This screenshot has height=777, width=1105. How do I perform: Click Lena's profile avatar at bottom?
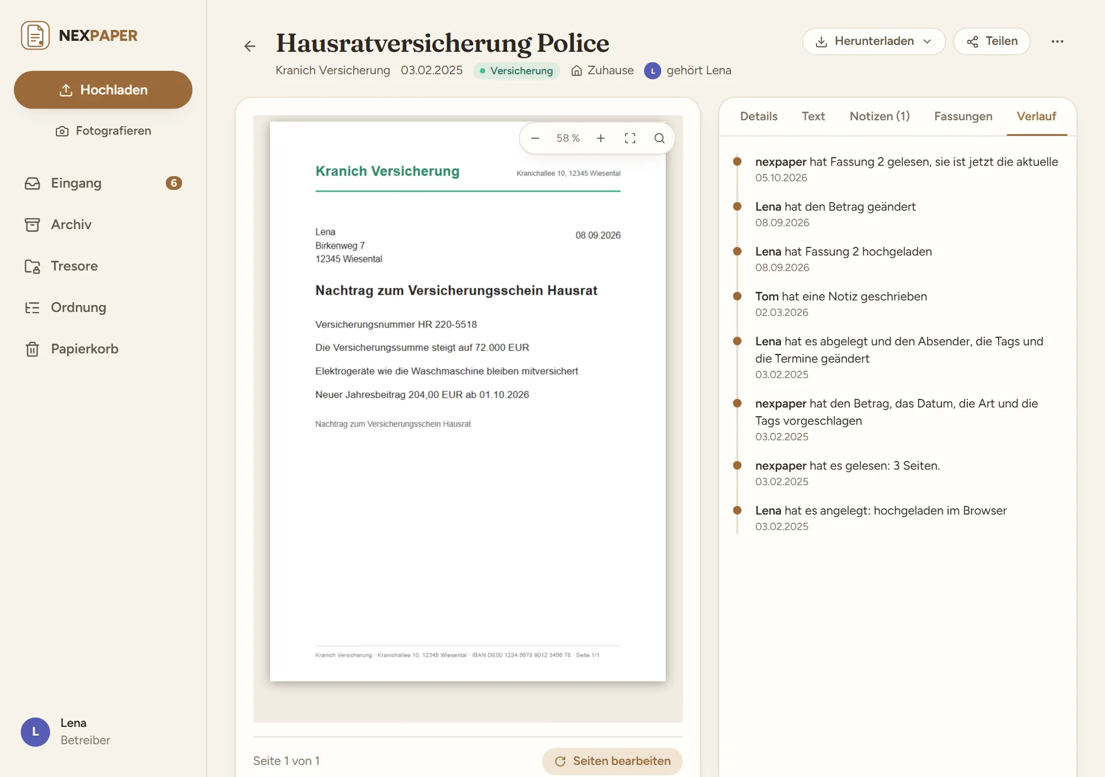pyautogui.click(x=35, y=732)
